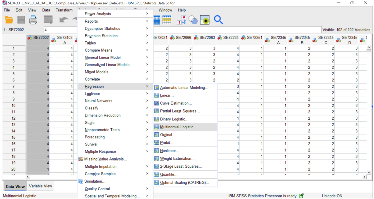Click the Simulation icon in the Analyze menu
Screen dimensions: 374x199
coord(81,181)
